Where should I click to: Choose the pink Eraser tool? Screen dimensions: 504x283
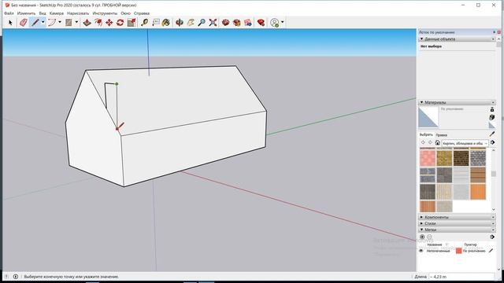click(24, 23)
